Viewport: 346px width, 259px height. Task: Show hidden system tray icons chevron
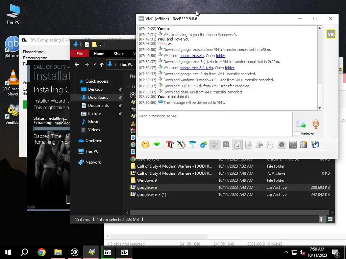click(286, 252)
